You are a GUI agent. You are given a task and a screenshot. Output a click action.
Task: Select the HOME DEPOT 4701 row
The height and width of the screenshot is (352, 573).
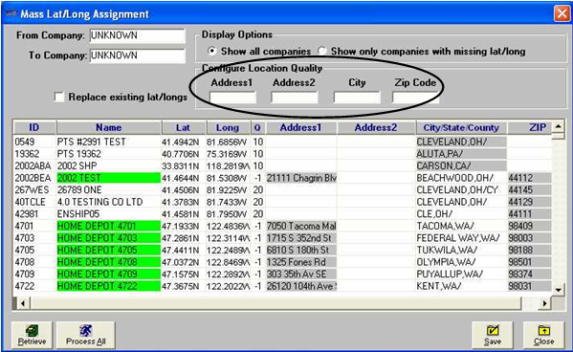point(282,226)
